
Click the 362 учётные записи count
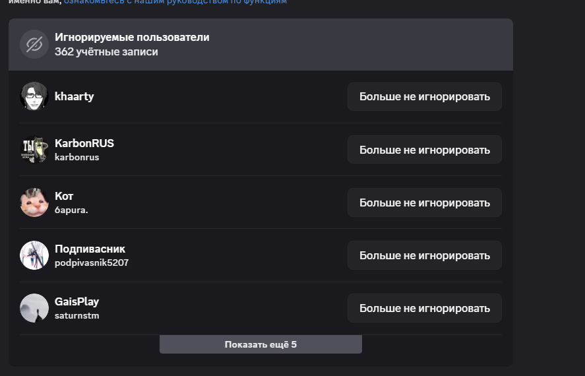point(106,51)
